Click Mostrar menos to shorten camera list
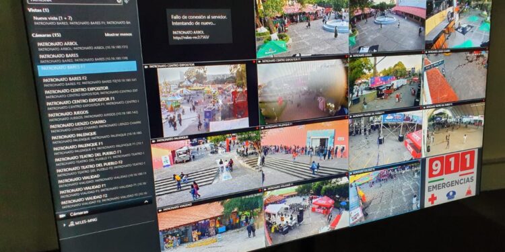The height and width of the screenshot is (252, 505). click(119, 34)
